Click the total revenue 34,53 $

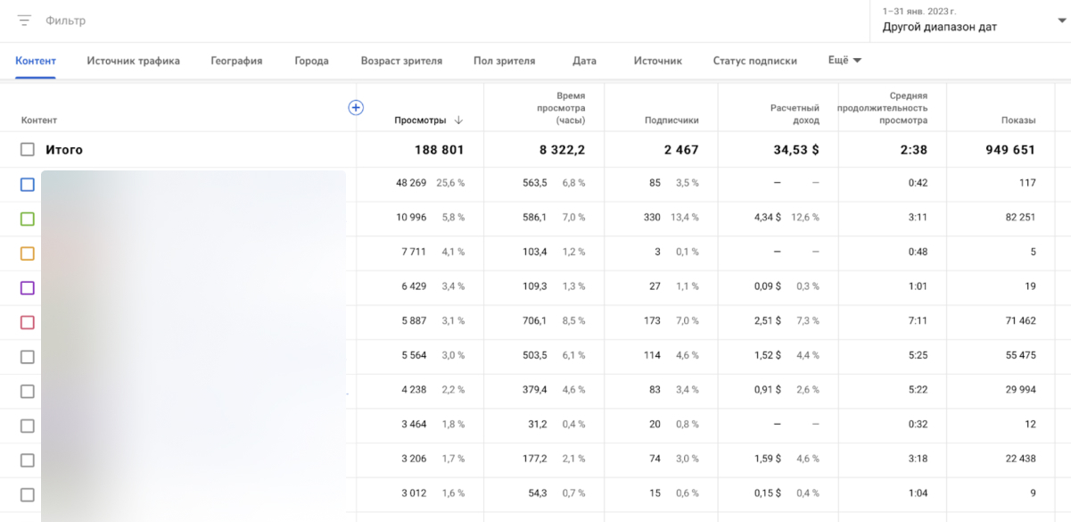(795, 150)
